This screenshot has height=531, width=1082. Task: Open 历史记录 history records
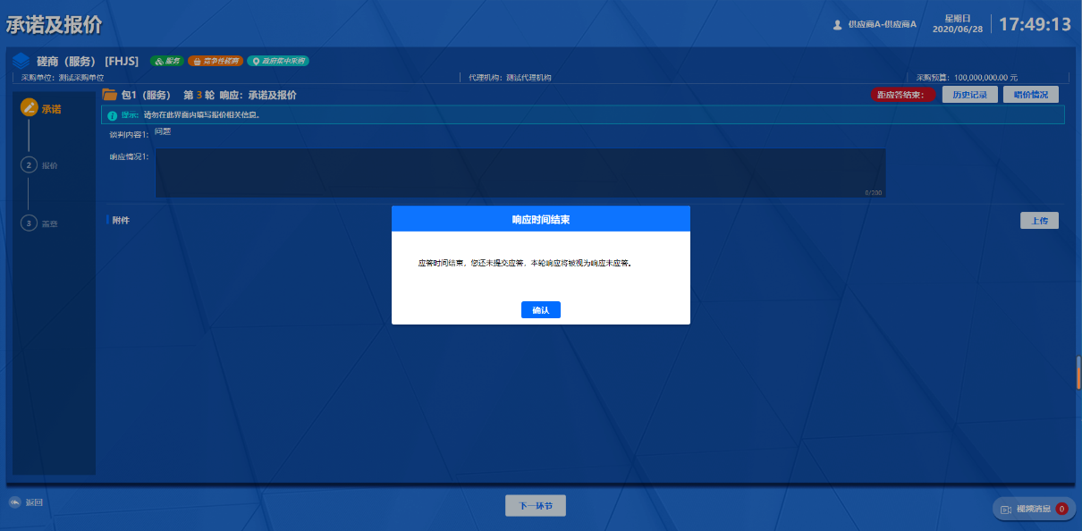tap(969, 95)
